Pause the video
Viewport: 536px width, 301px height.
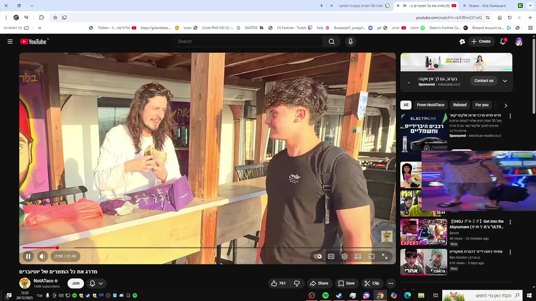click(x=28, y=256)
